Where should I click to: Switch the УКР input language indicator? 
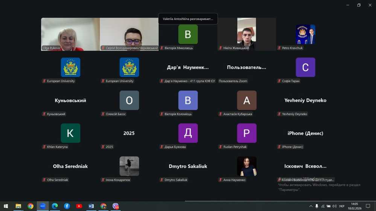click(342, 206)
